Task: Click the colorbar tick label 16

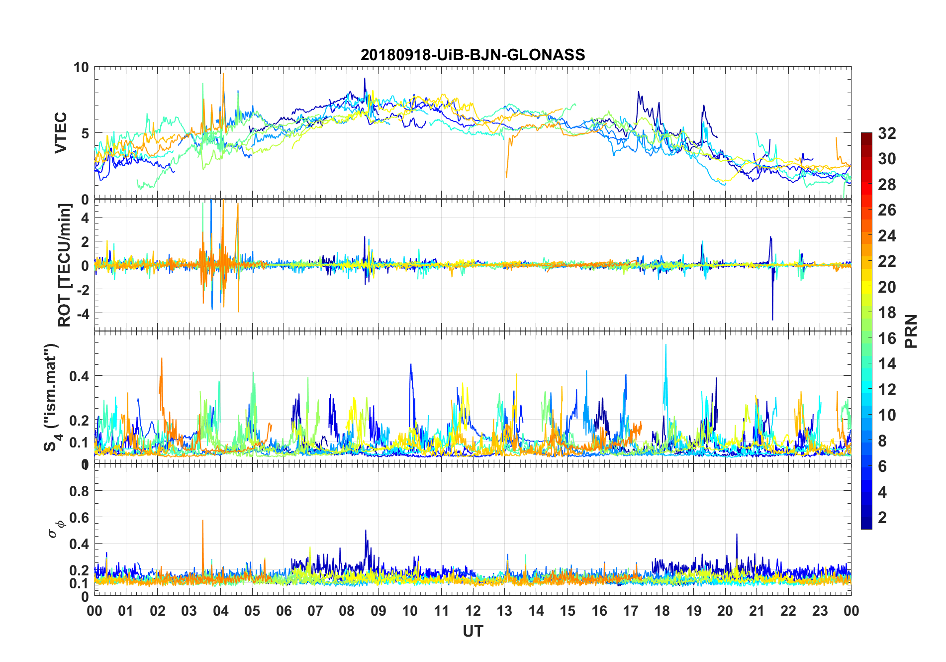Action: point(887,338)
